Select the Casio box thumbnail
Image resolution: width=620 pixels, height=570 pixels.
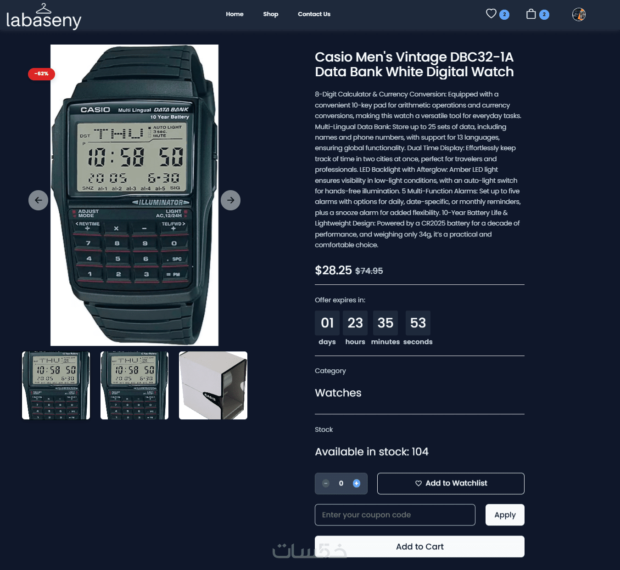click(213, 385)
